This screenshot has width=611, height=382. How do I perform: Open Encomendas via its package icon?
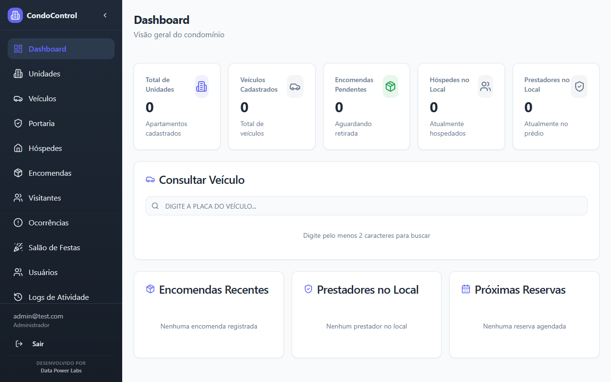18,173
